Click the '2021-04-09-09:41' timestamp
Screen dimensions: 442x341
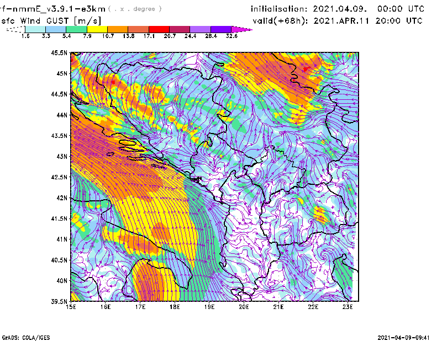tap(403, 338)
